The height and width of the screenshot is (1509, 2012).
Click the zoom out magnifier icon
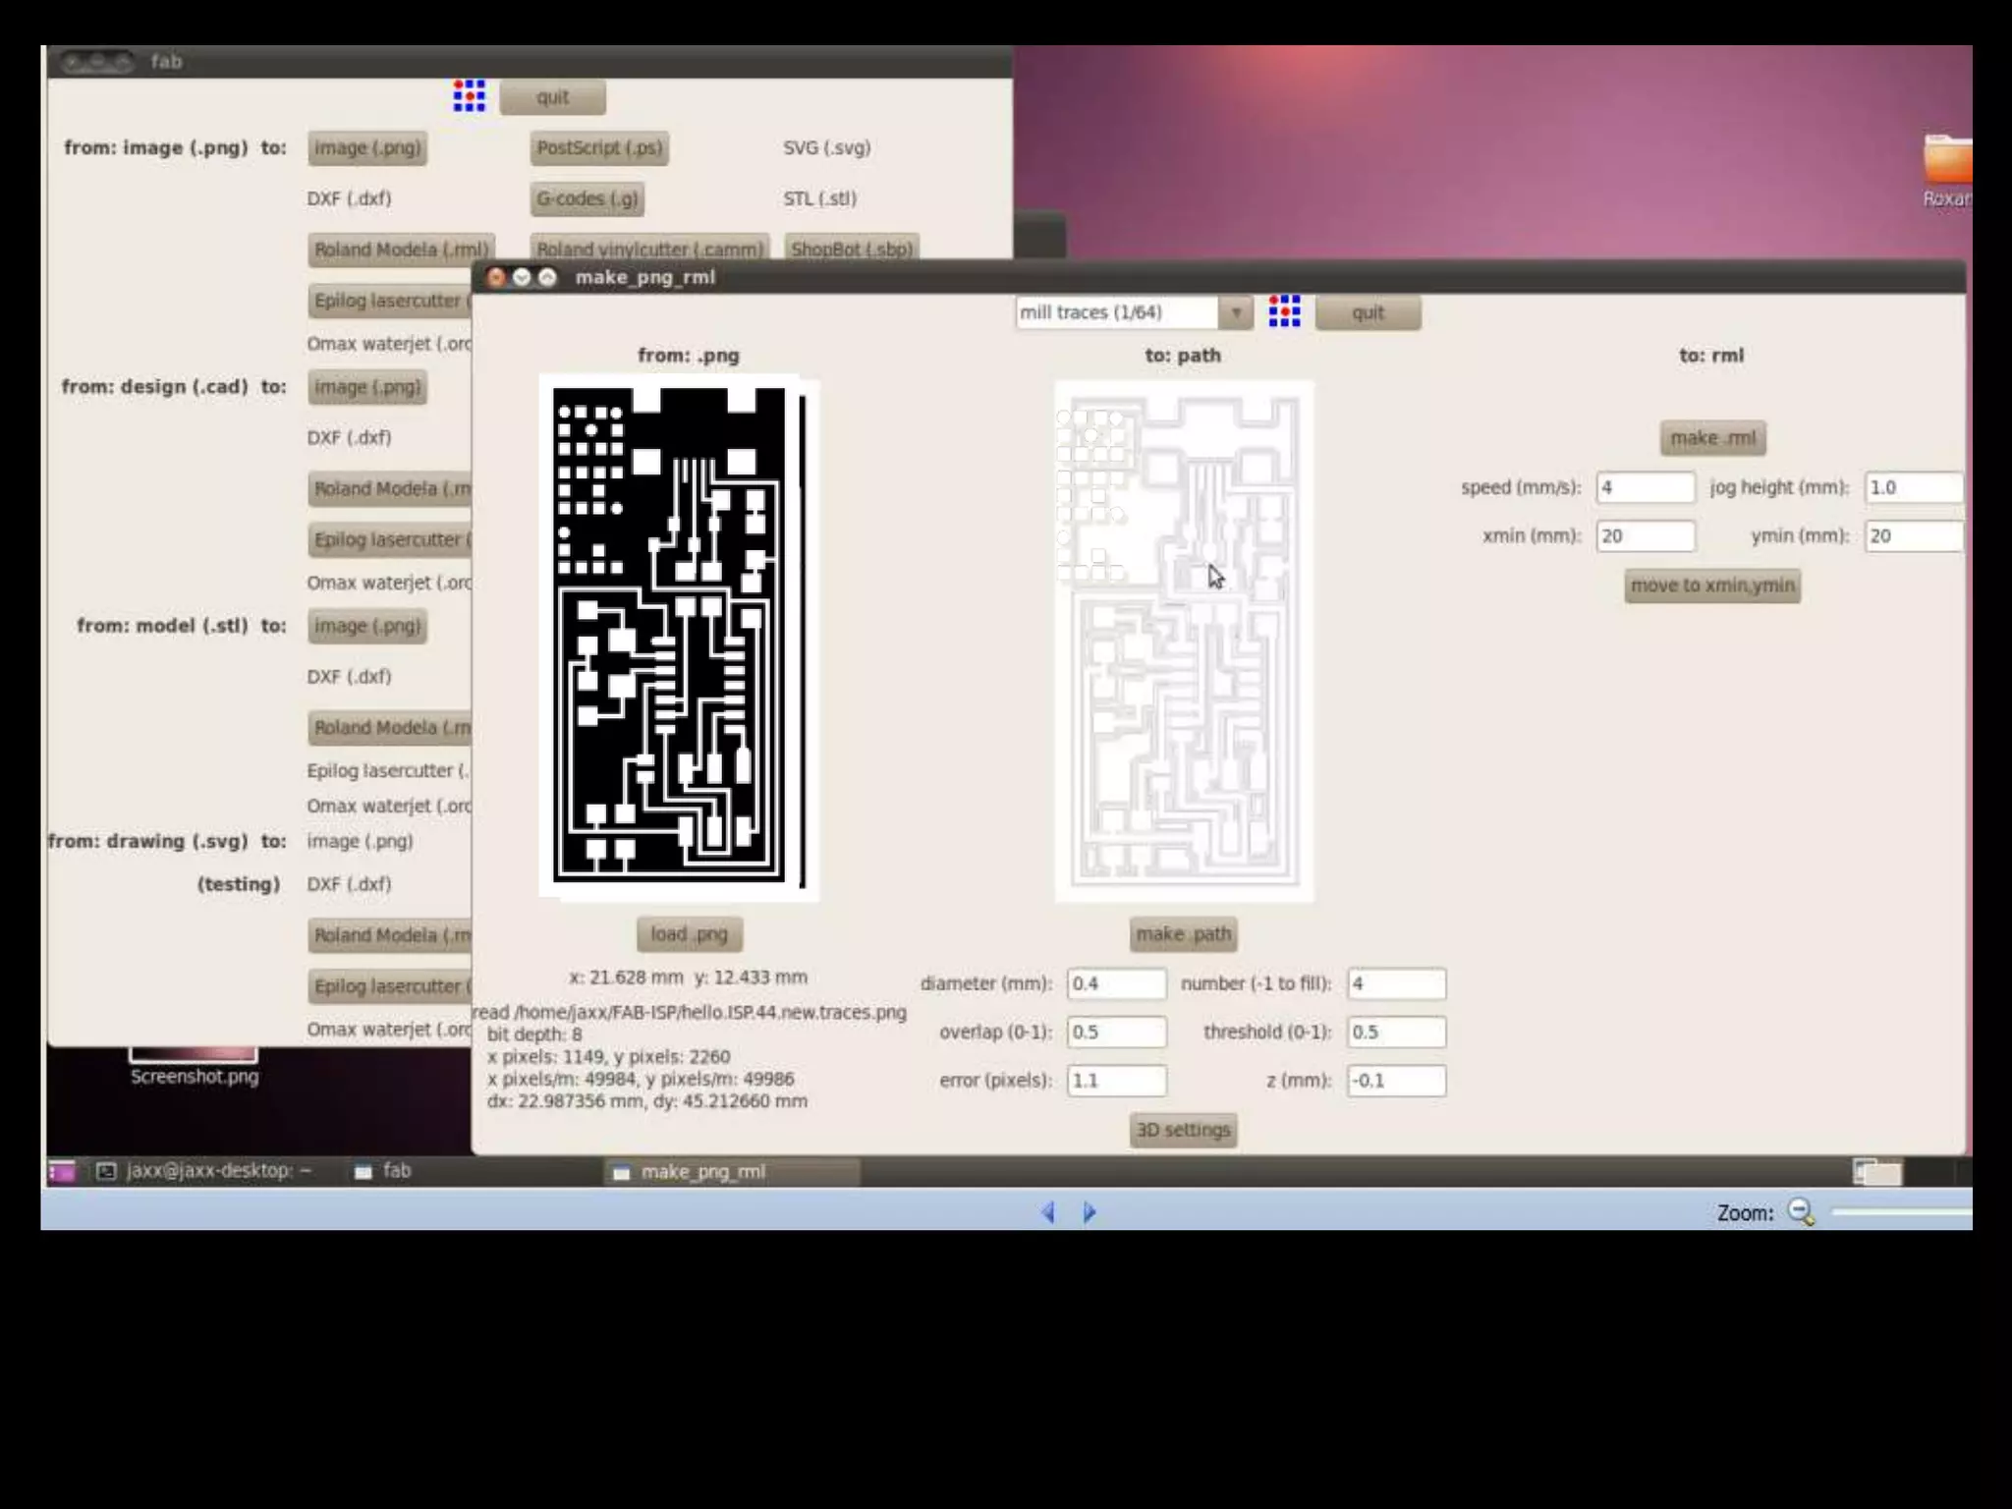coord(1801,1212)
